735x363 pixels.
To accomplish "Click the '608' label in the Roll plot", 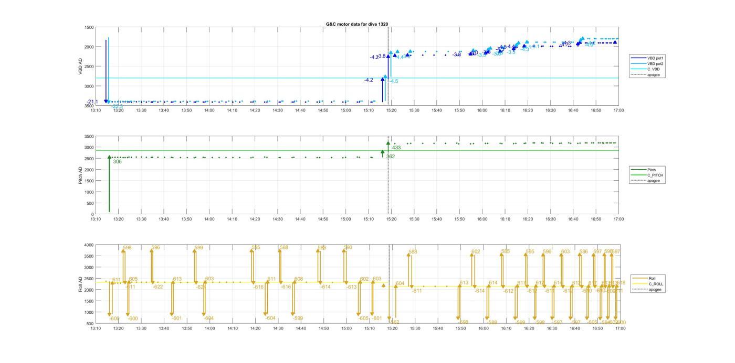I will point(299,279).
